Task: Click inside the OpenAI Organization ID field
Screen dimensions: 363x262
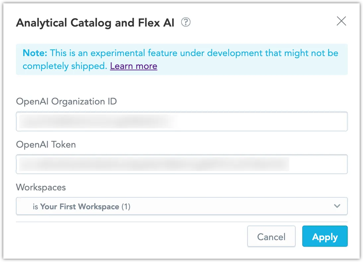Action: coord(181,121)
